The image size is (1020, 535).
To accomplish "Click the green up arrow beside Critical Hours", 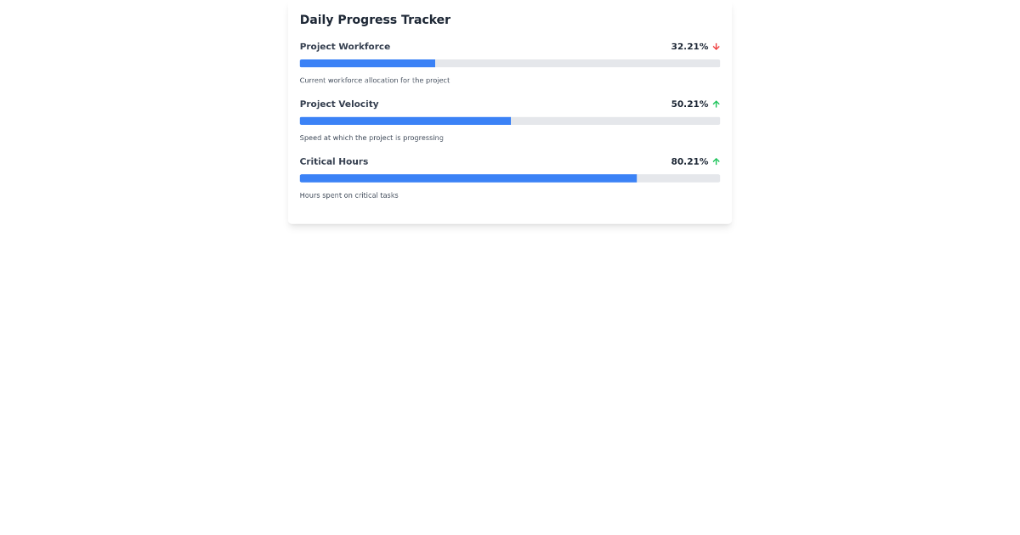I will point(716,161).
